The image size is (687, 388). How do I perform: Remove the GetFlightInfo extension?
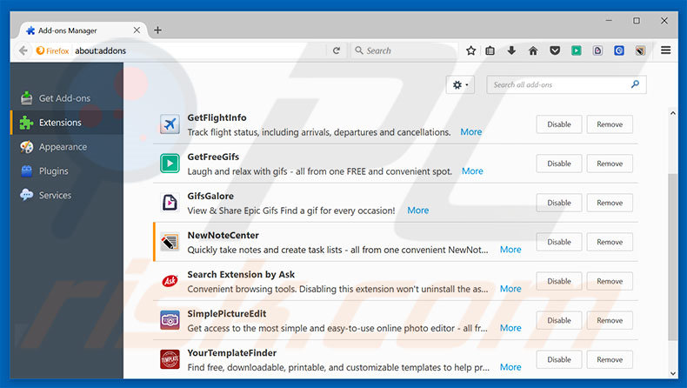610,124
